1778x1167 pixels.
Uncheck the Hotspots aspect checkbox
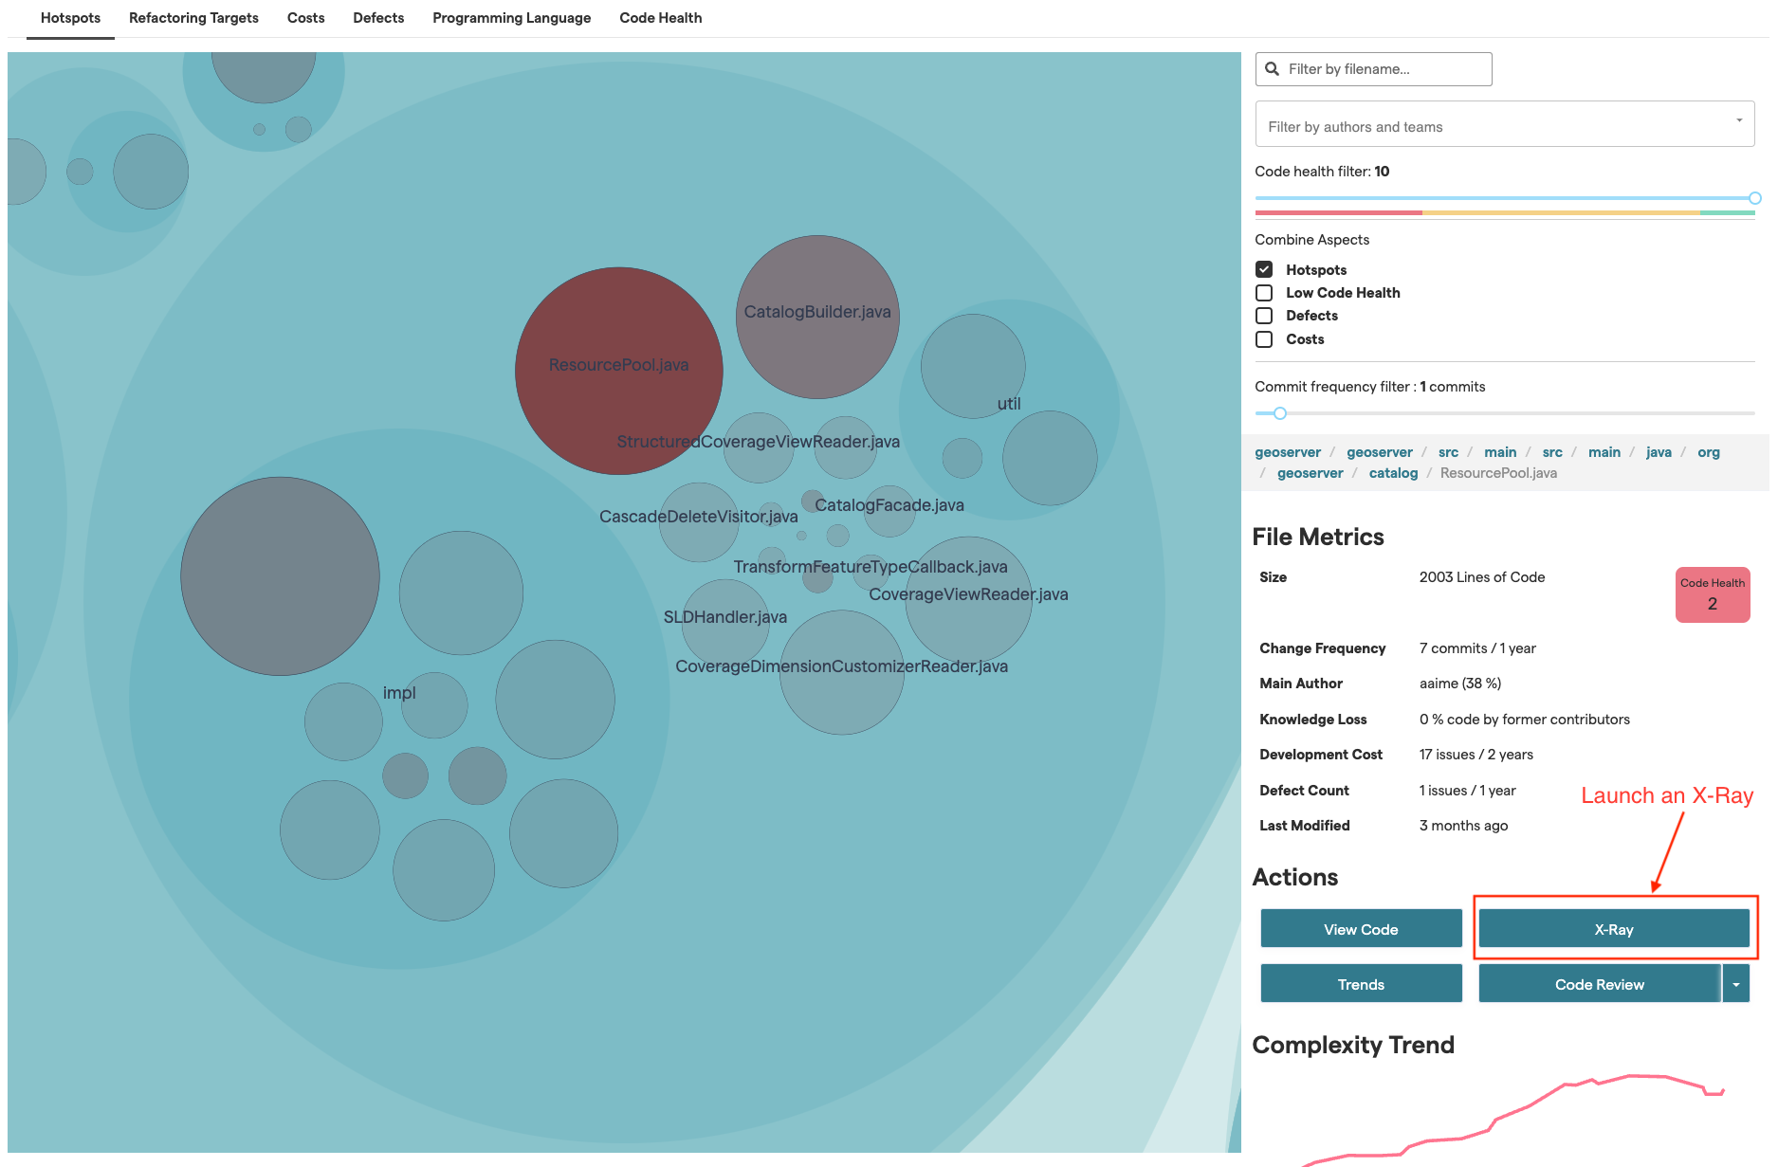click(x=1264, y=269)
